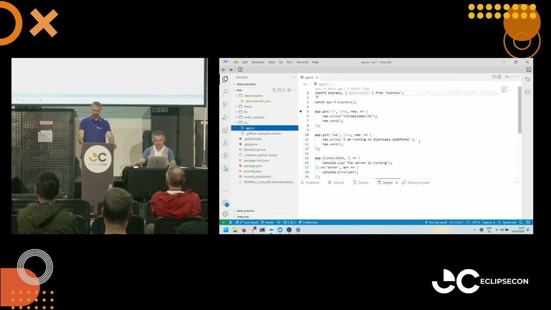The width and height of the screenshot is (551, 310).
Task: Click the notifications bell in status bar
Action: (520, 222)
